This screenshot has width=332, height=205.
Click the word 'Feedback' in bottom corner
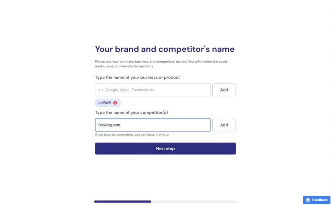tap(319, 200)
